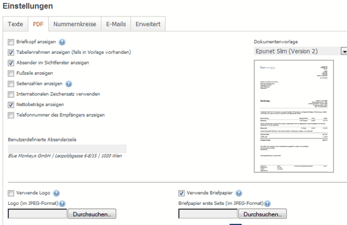Focus the Benutzerdefinierte Absenderzeile field
Image resolution: width=347 pixels, height=225 pixels.
[68, 149]
